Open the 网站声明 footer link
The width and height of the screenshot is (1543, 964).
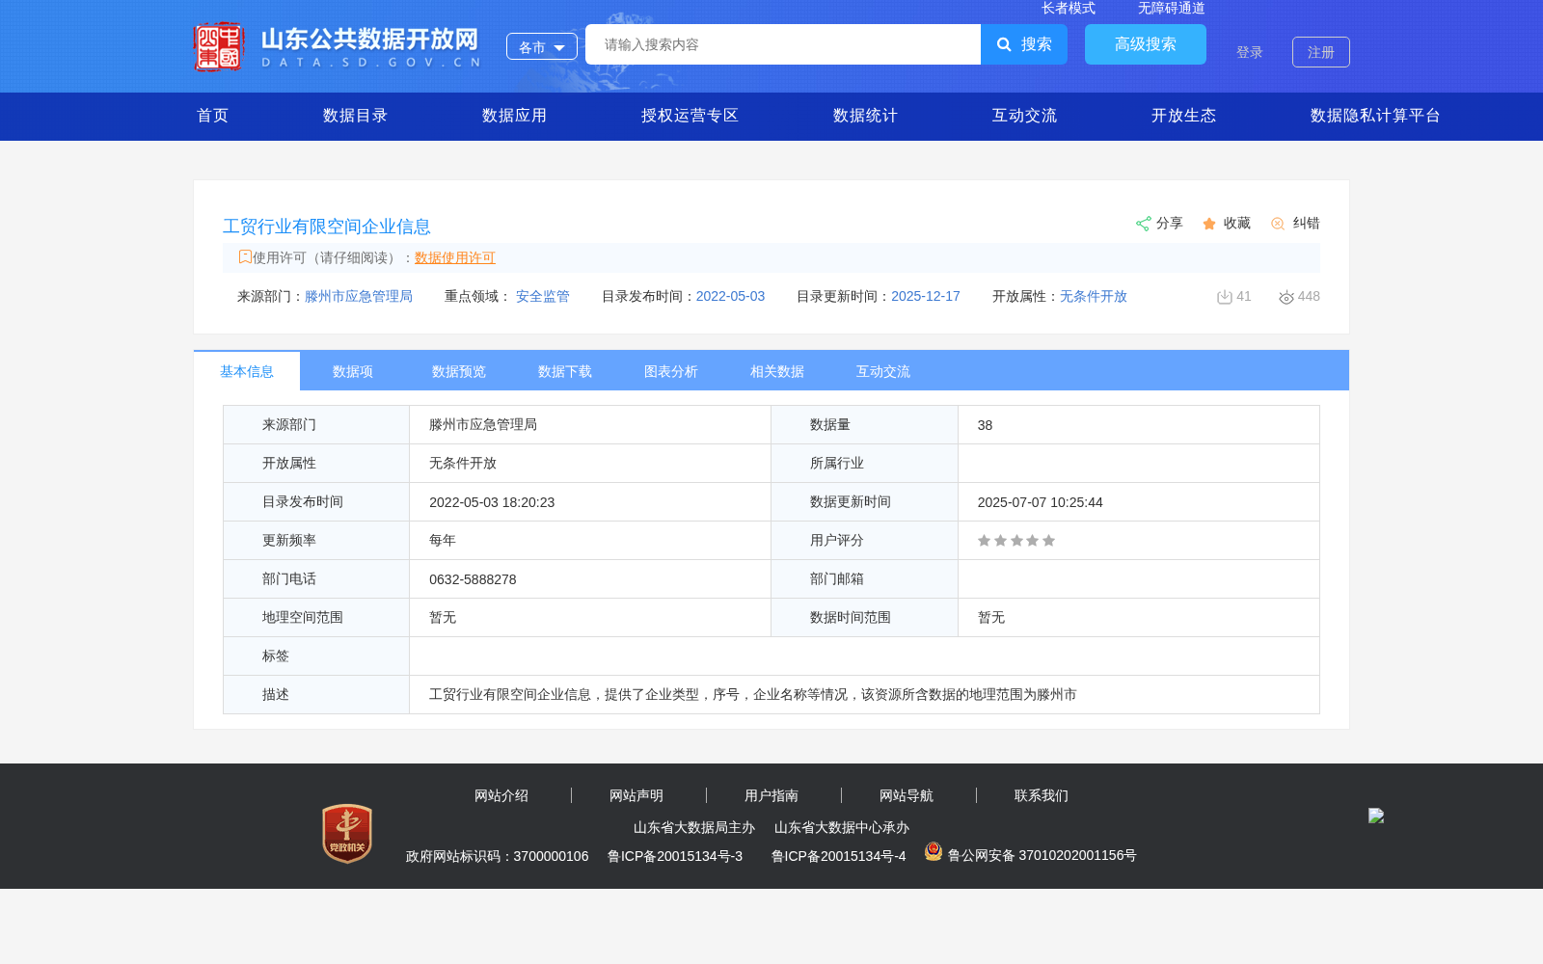636,795
